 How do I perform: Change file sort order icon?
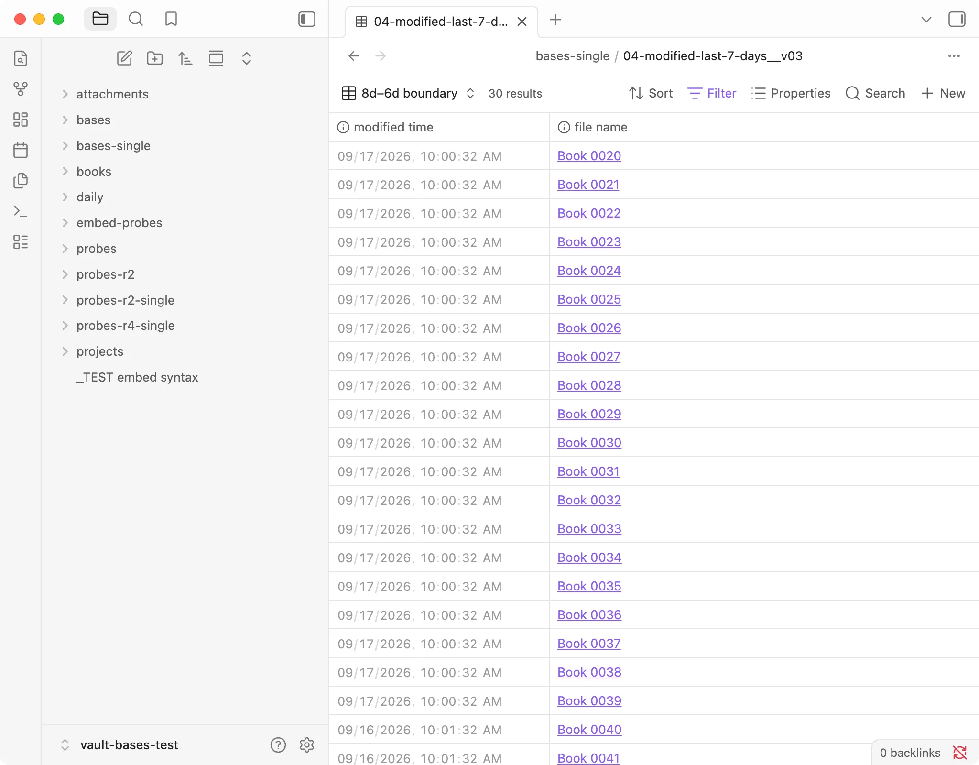(x=185, y=58)
